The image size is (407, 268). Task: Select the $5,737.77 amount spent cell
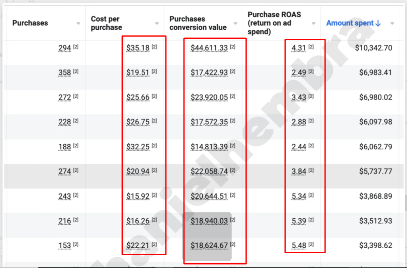point(375,172)
